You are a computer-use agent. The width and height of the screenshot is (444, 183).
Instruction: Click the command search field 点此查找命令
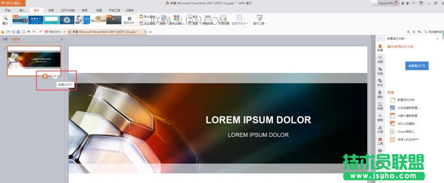pos(433,32)
